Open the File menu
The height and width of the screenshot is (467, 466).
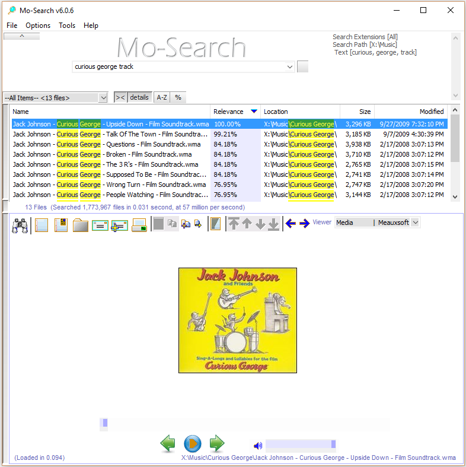(12, 26)
